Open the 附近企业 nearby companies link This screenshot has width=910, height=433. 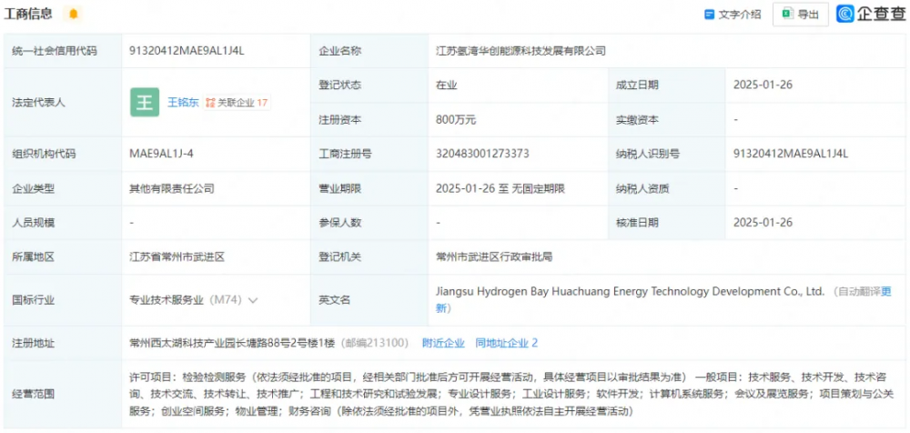click(443, 343)
